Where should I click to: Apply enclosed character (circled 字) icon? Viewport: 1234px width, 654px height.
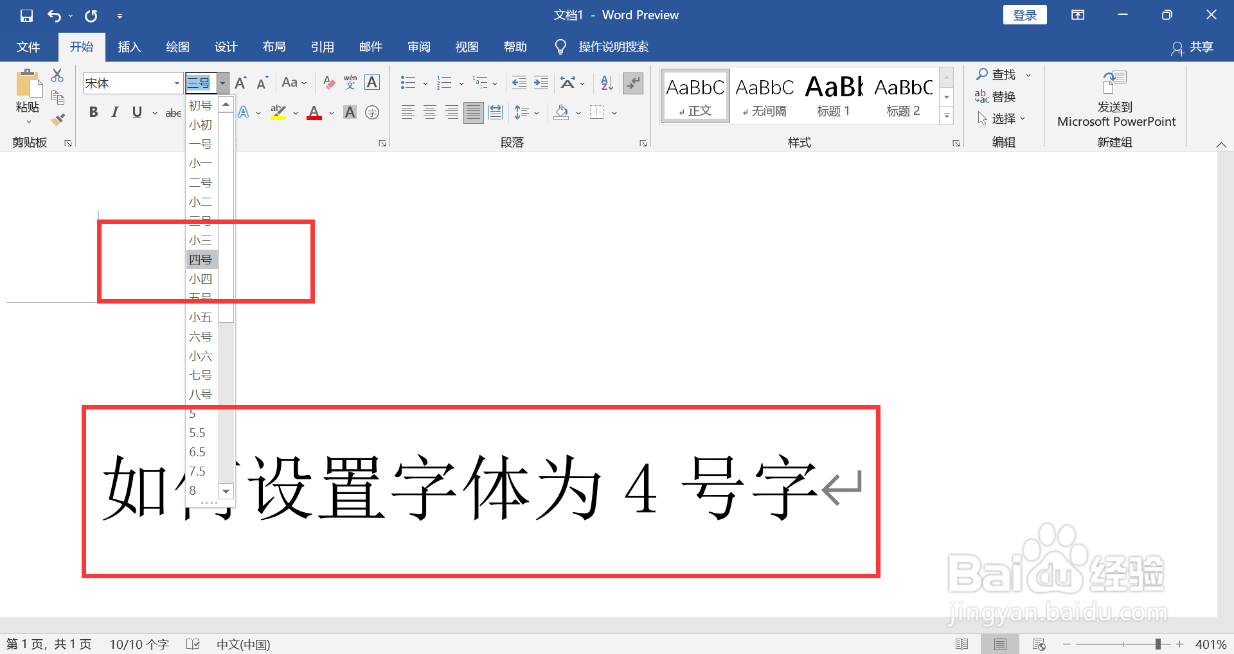[372, 113]
